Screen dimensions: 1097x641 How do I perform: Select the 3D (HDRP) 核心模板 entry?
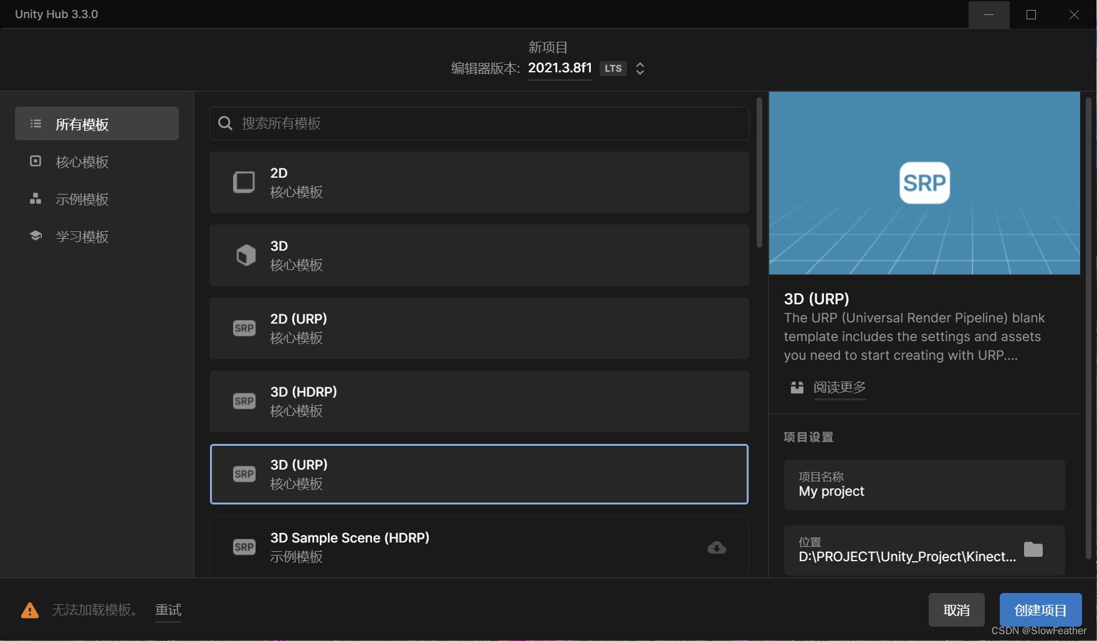[x=479, y=401]
